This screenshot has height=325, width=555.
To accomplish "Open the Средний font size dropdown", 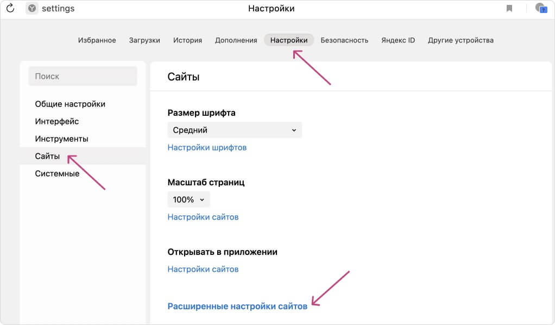I will point(235,130).
